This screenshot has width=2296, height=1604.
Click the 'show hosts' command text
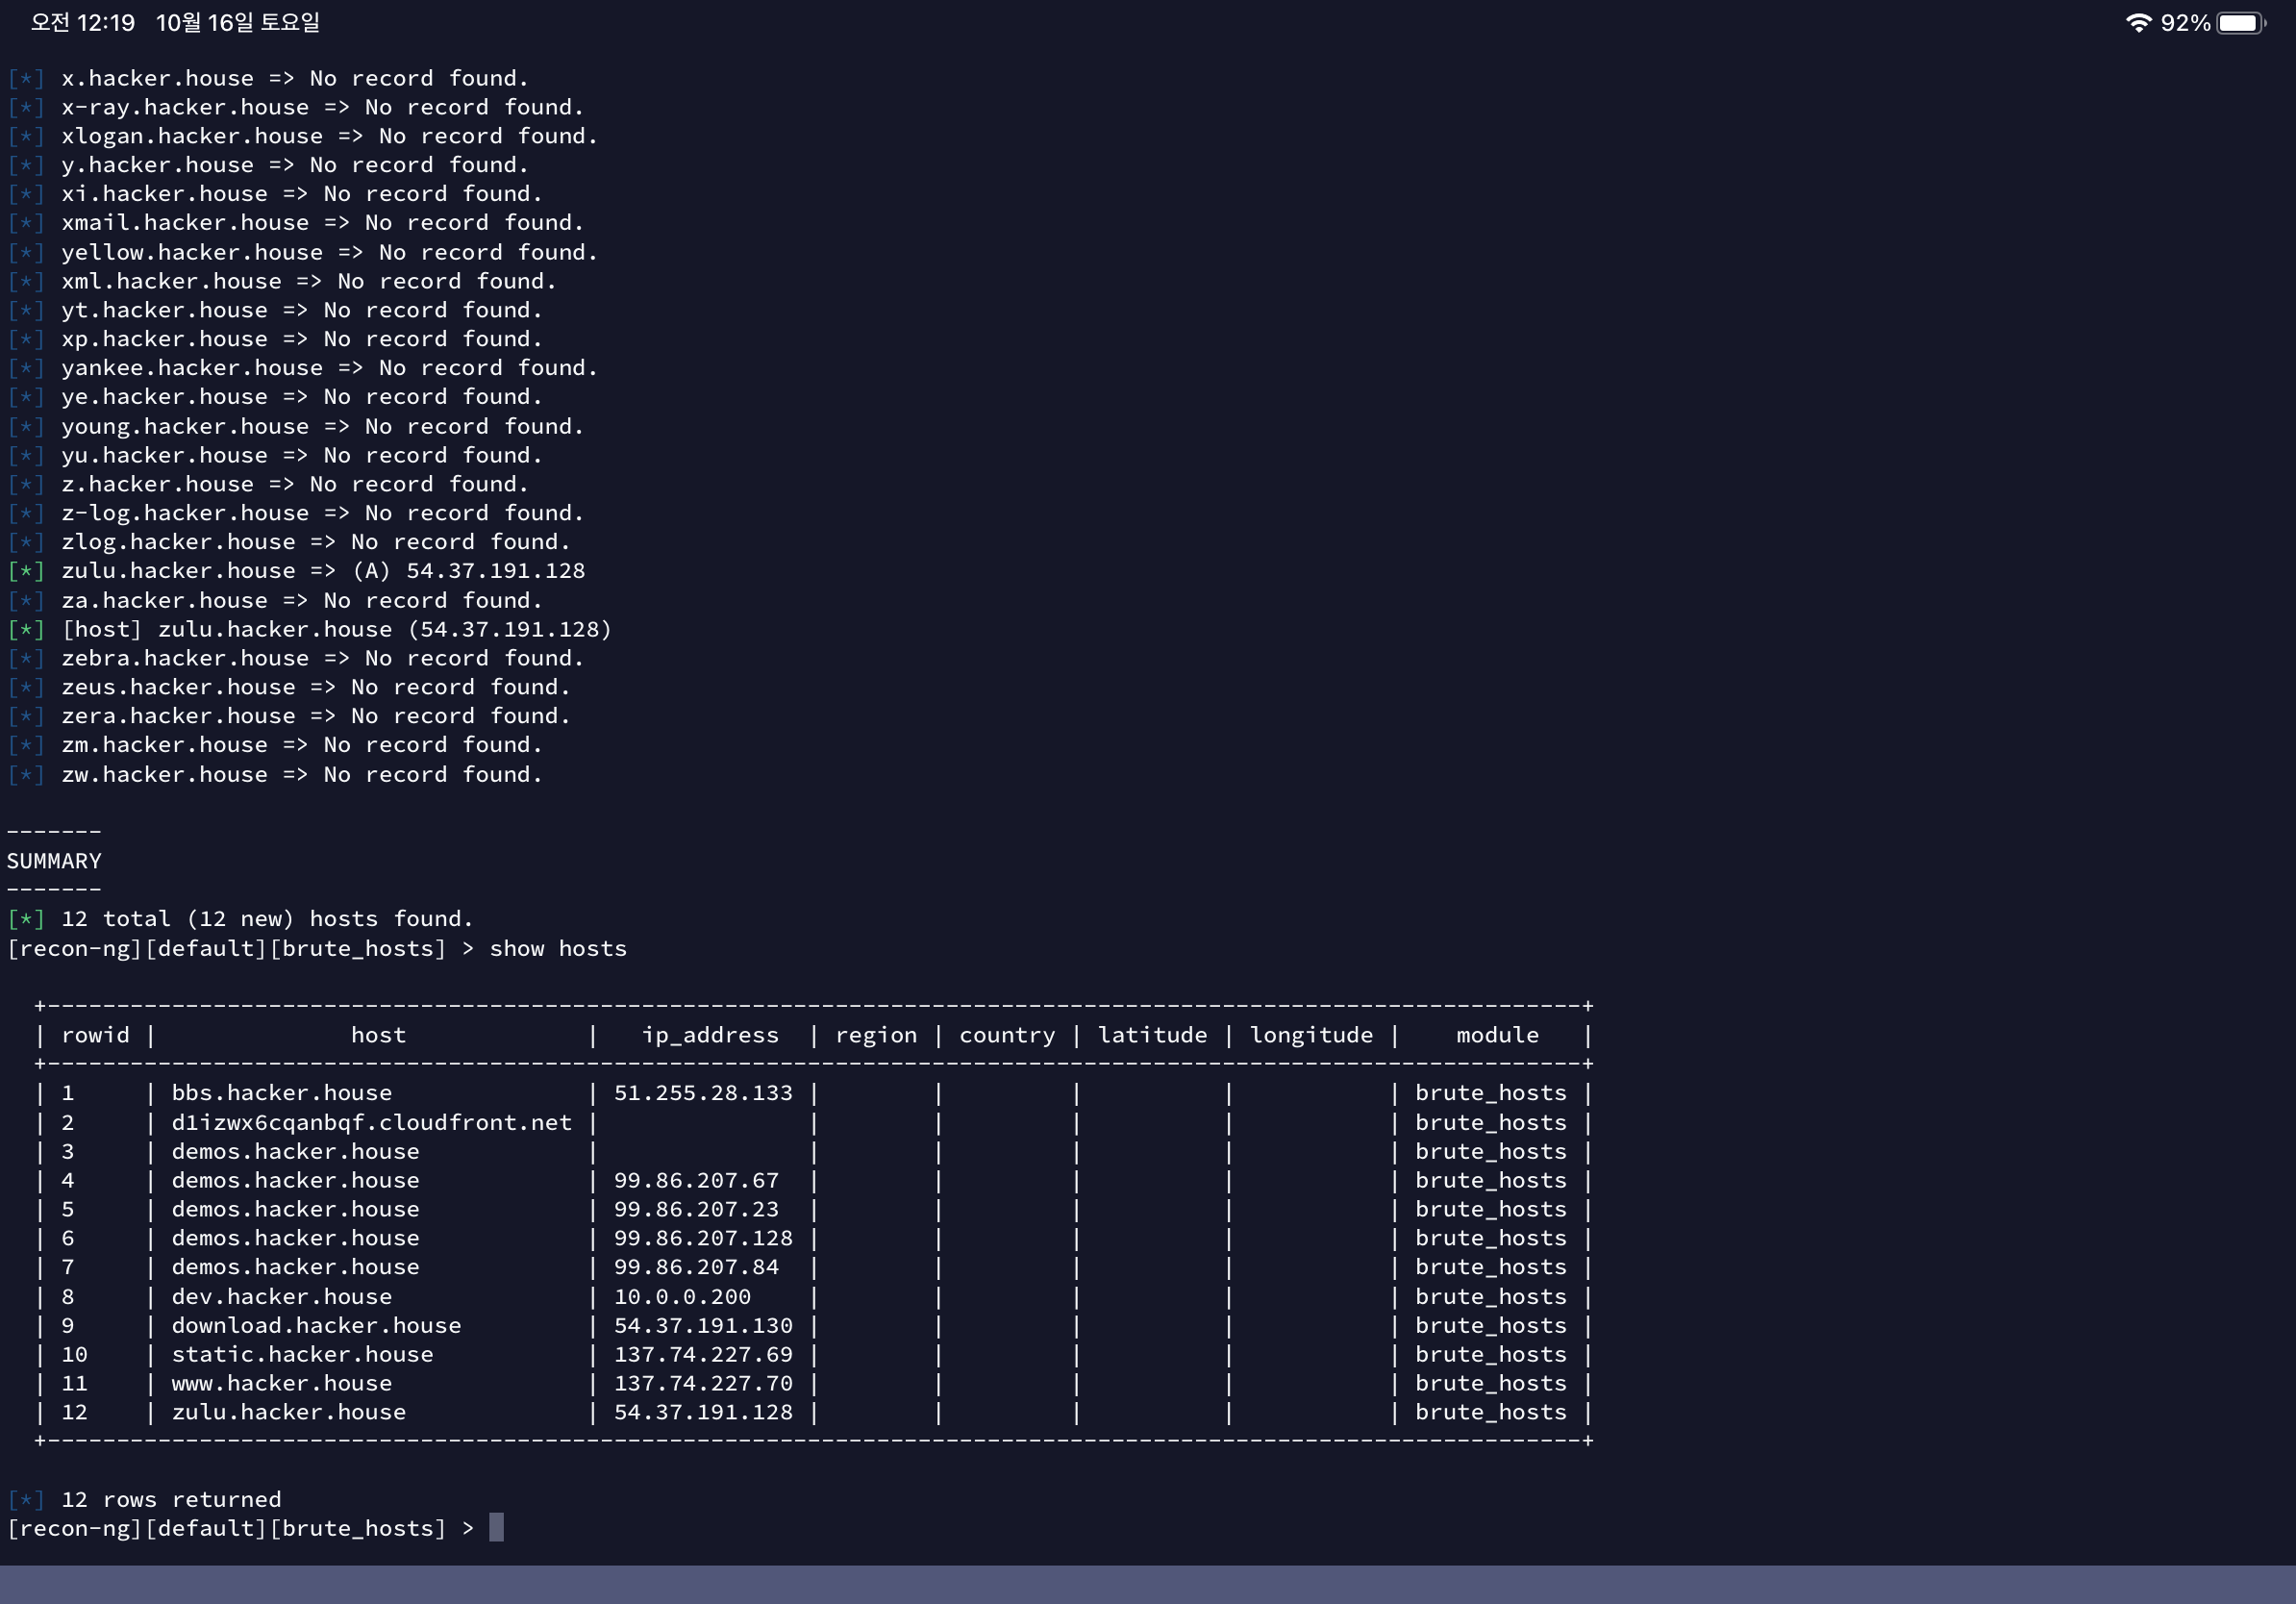pos(558,948)
